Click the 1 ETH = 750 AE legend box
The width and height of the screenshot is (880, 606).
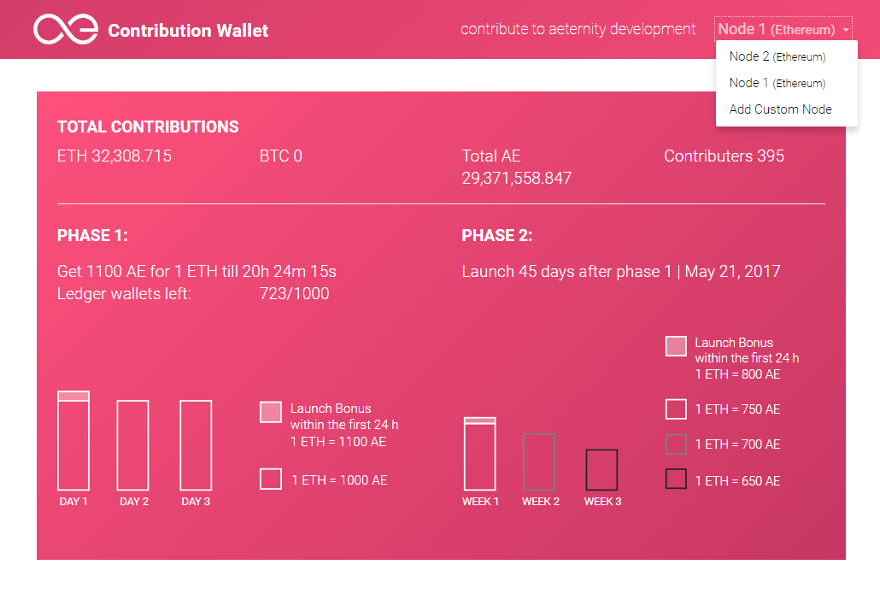676,409
